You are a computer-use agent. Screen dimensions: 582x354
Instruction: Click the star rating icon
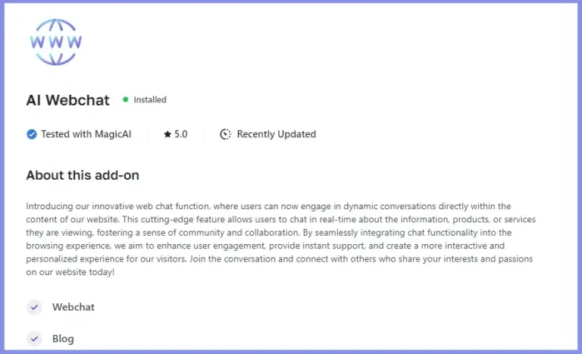point(167,134)
